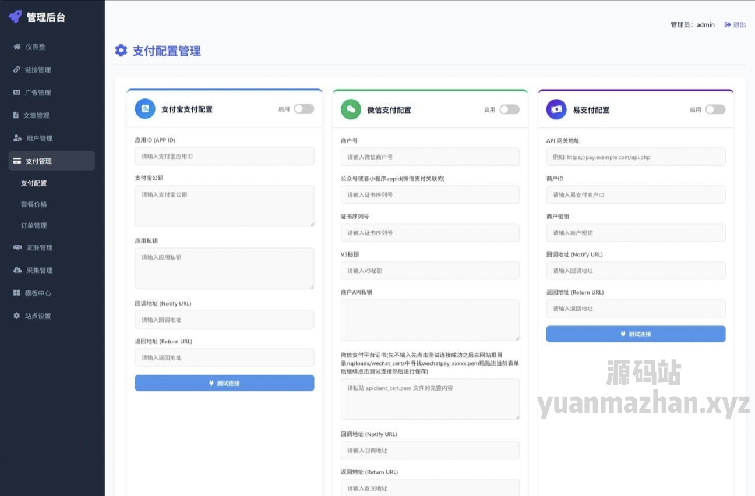
Task: Turn on the 微信支付配置 switch
Action: pos(509,109)
